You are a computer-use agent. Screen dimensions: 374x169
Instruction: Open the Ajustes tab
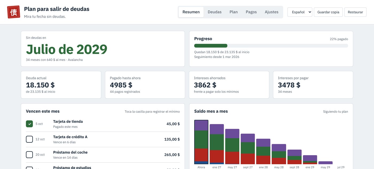271,12
